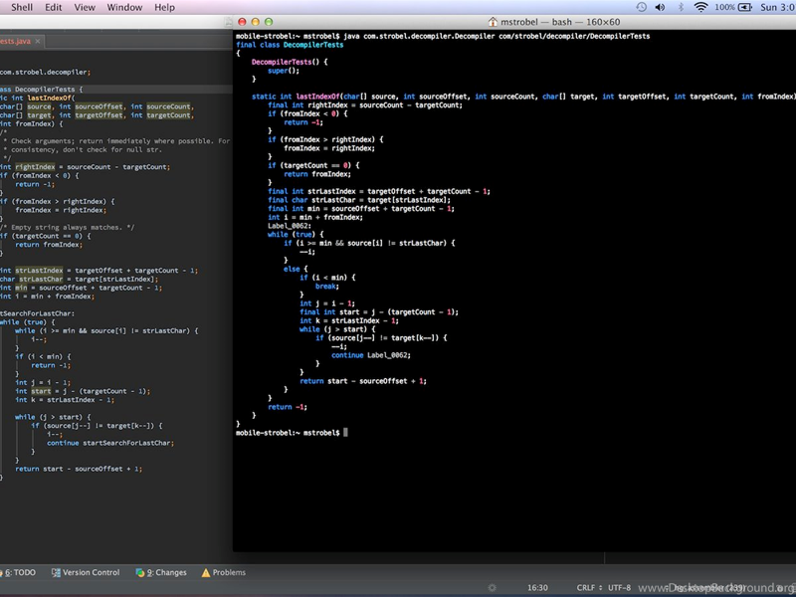Viewport: 796px width, 597px height.
Task: Click the battery charging icon
Action: tap(744, 7)
